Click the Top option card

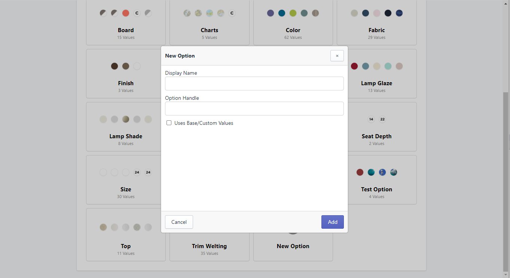[126, 246]
